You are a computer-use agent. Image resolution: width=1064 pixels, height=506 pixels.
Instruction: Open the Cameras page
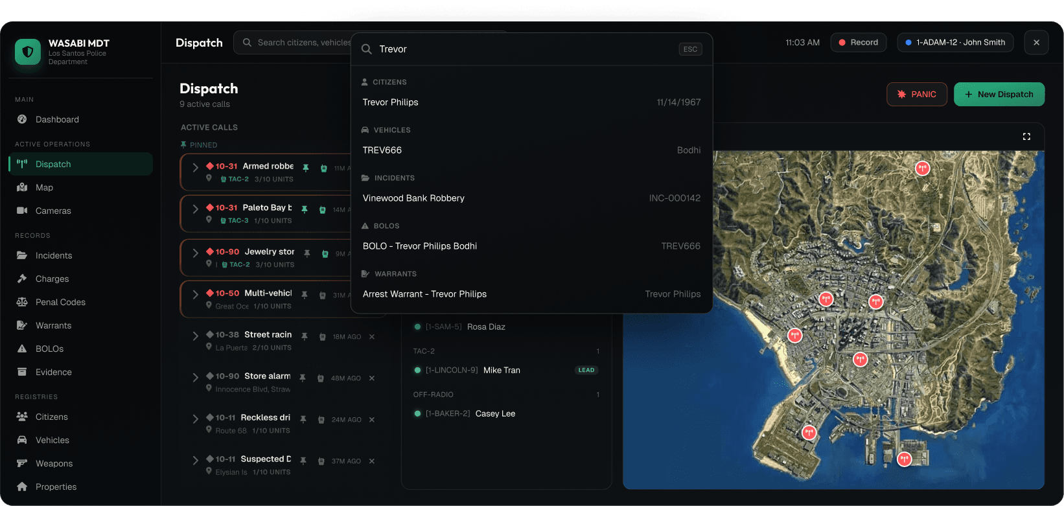[80, 211]
